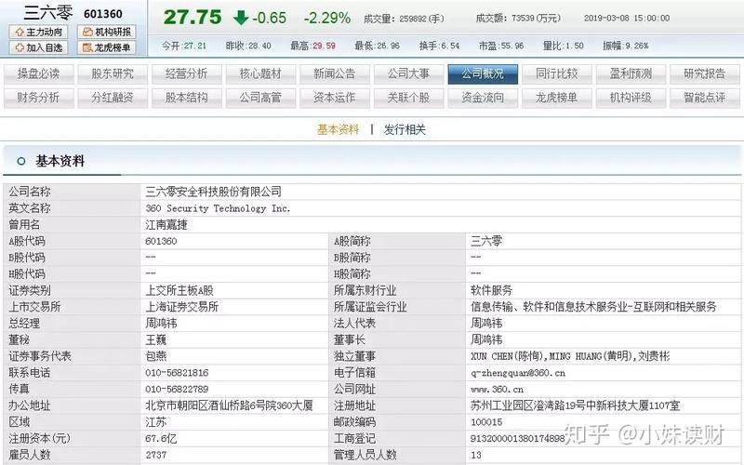744x465 pixels.
Task: Click the house icon on 主力动向
Action: (x=20, y=32)
